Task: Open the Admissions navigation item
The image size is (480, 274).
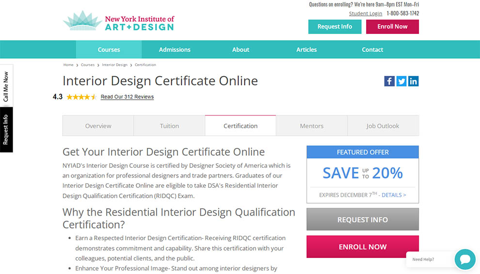Action: pos(175,49)
